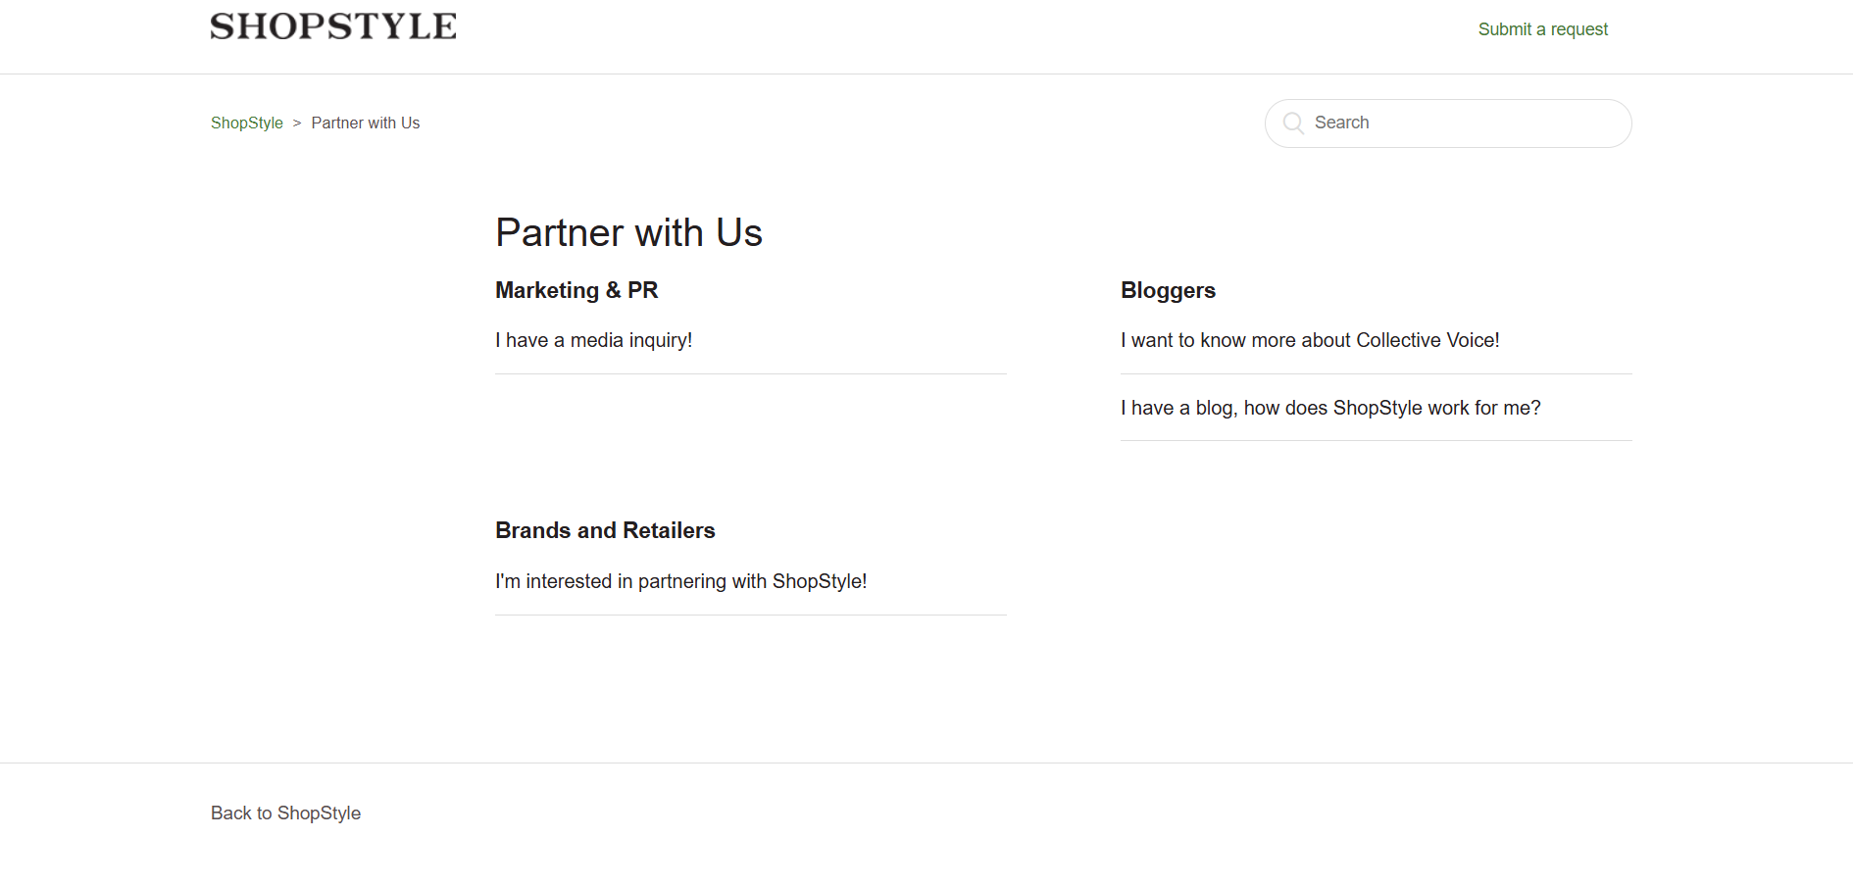This screenshot has width=1853, height=887.
Task: Click the magnifying glass search icon
Action: click(x=1293, y=123)
